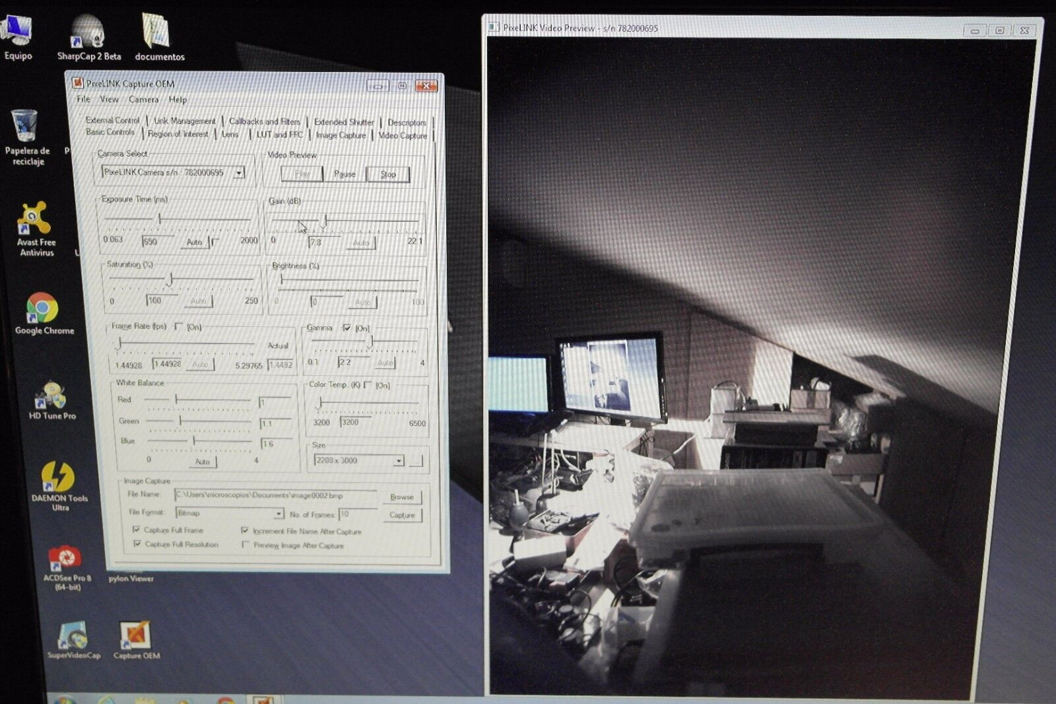
Task: Select the Basic Controls tab
Action: pyautogui.click(x=110, y=132)
